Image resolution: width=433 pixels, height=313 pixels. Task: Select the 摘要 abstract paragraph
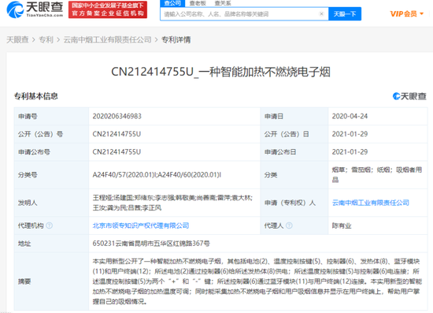[x=257, y=281]
